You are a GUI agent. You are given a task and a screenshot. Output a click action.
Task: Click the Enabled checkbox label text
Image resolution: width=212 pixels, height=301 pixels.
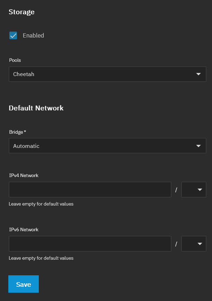(33, 35)
